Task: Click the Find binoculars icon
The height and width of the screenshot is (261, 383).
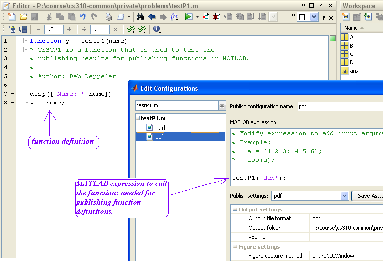Action: tap(140, 17)
